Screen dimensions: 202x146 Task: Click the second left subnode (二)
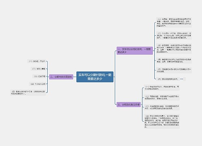click(x=38, y=69)
